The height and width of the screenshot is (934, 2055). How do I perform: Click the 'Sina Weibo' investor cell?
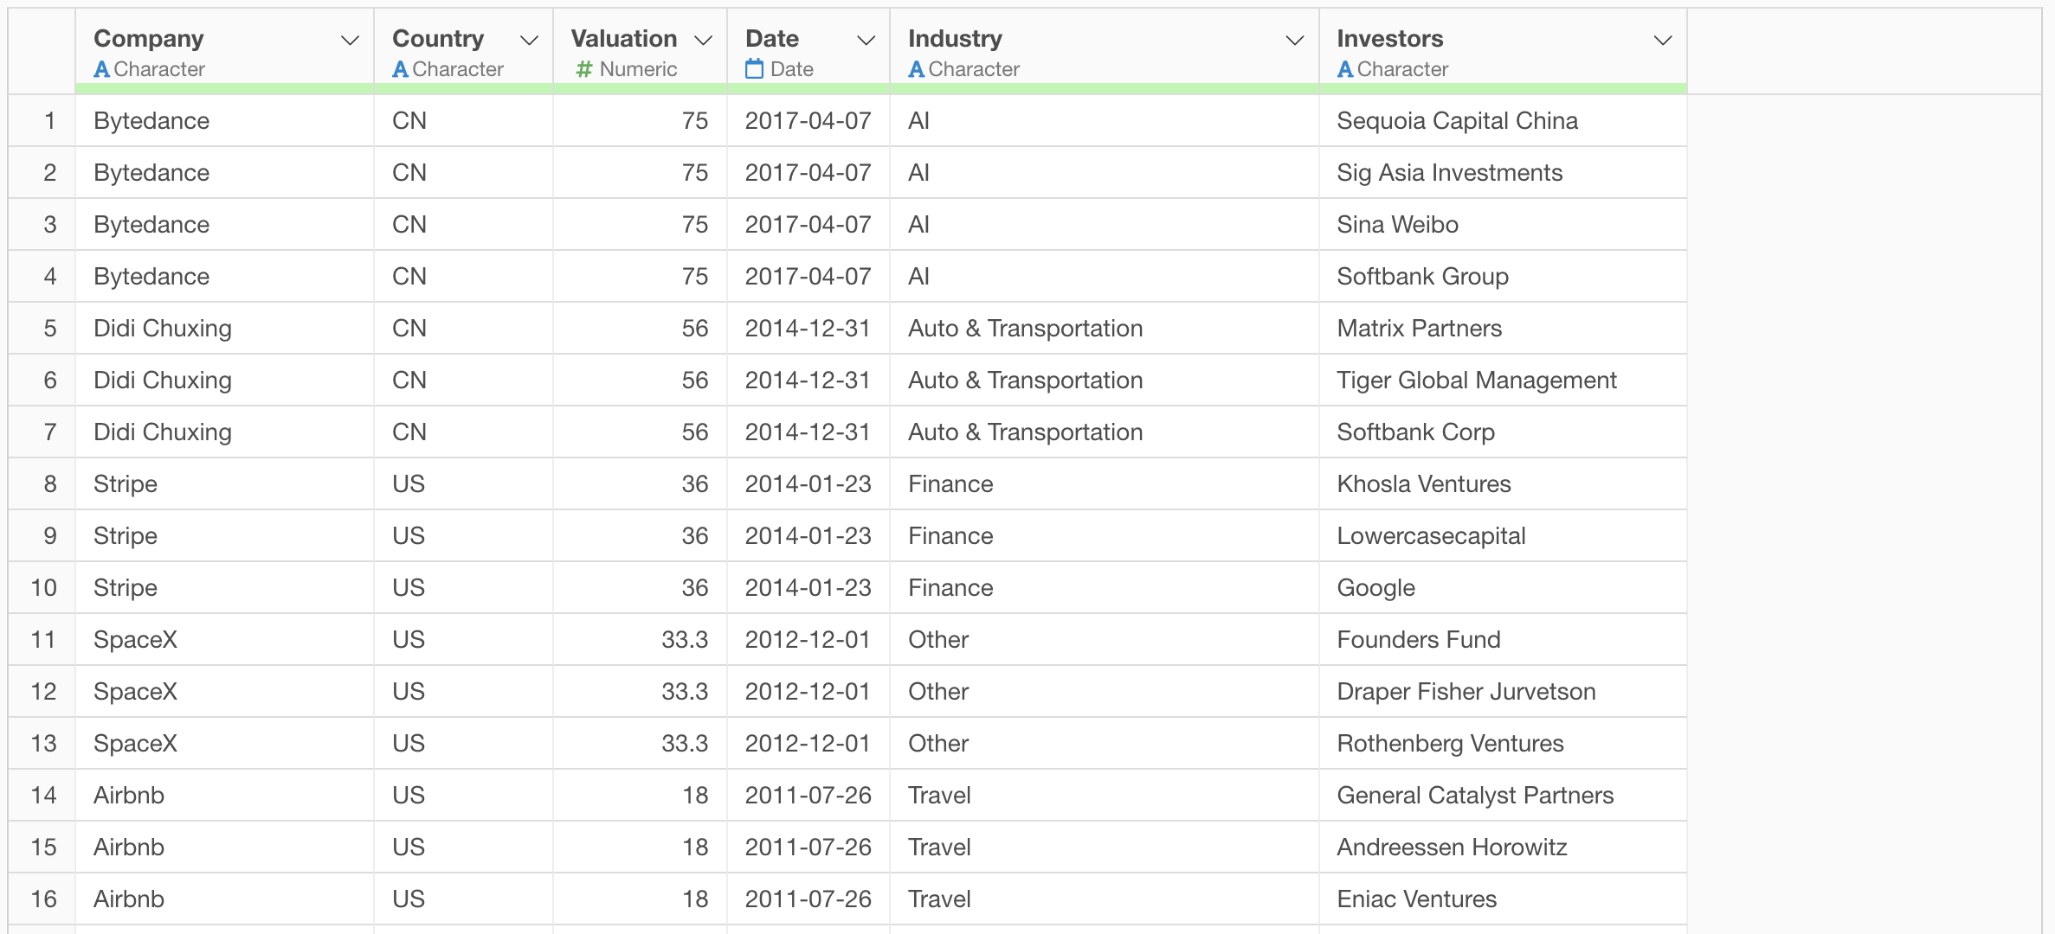(x=1503, y=225)
